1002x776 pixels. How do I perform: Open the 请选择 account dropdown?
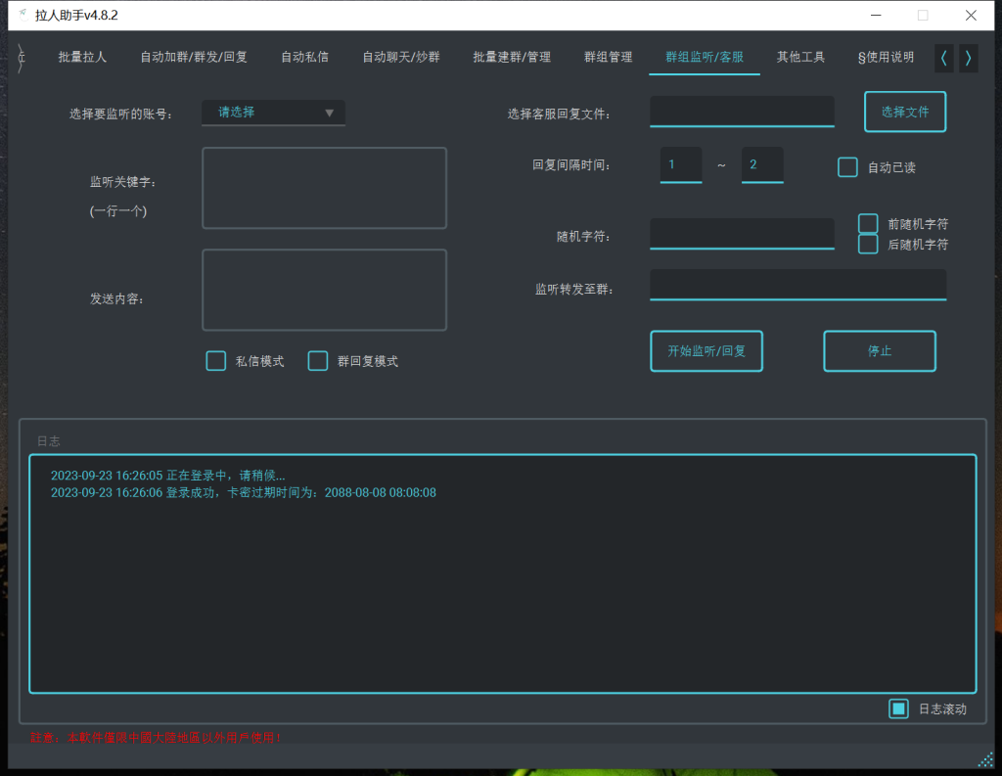(273, 113)
